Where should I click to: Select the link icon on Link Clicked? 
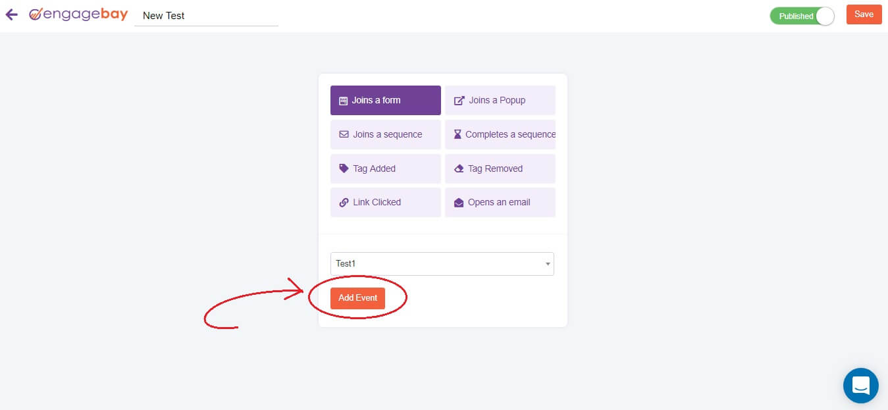click(x=343, y=202)
